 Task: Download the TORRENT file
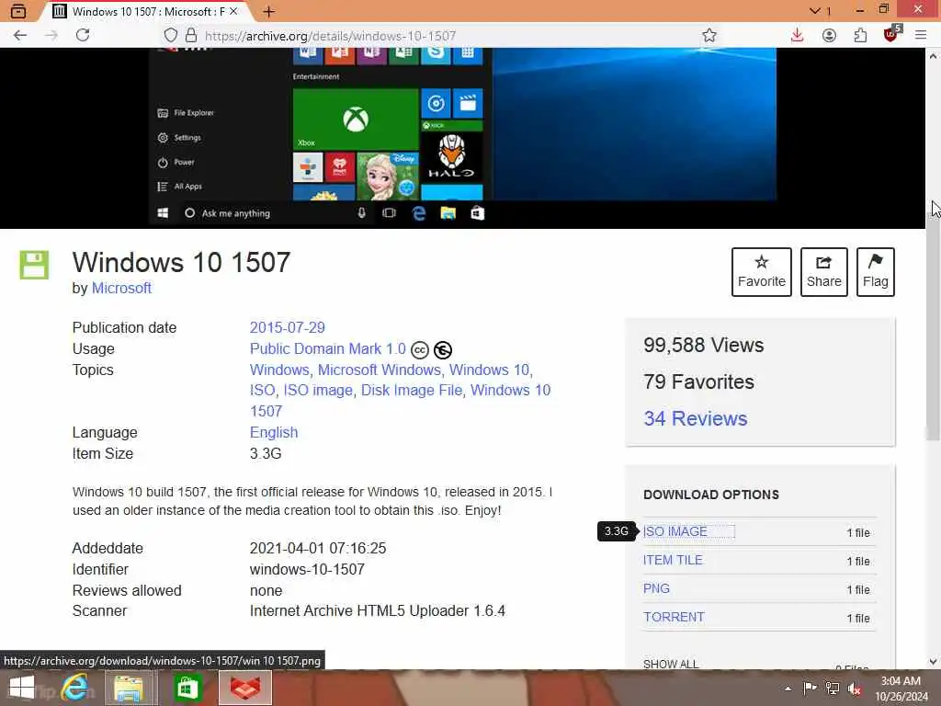coord(674,617)
